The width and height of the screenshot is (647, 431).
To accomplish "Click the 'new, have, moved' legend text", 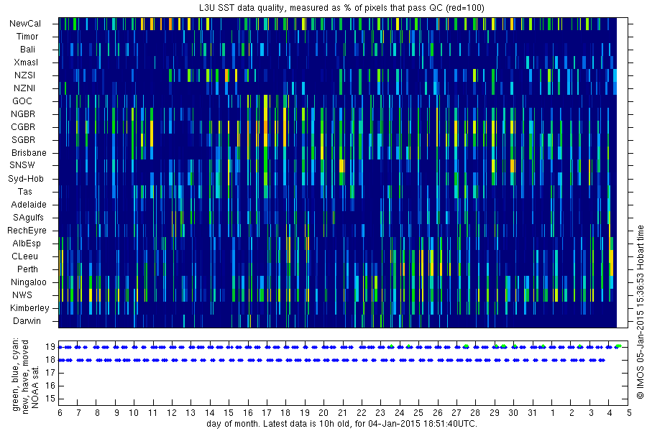I will 26,377.
